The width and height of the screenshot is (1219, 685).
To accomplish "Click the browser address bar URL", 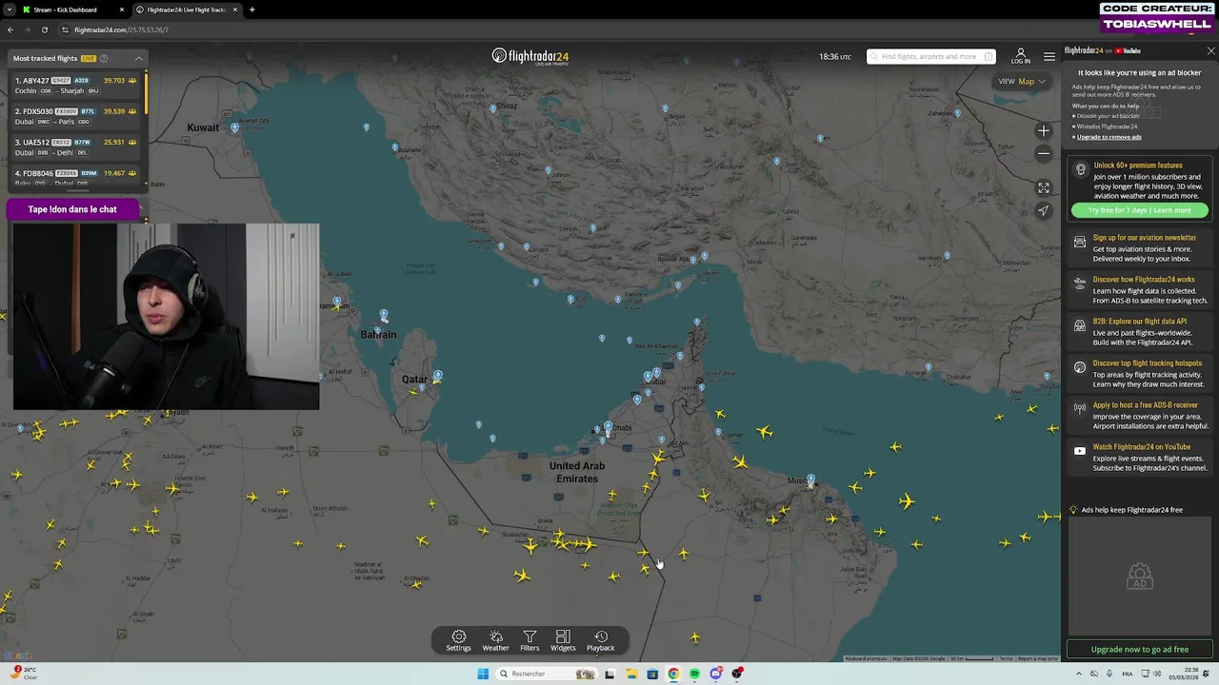I will click(121, 29).
